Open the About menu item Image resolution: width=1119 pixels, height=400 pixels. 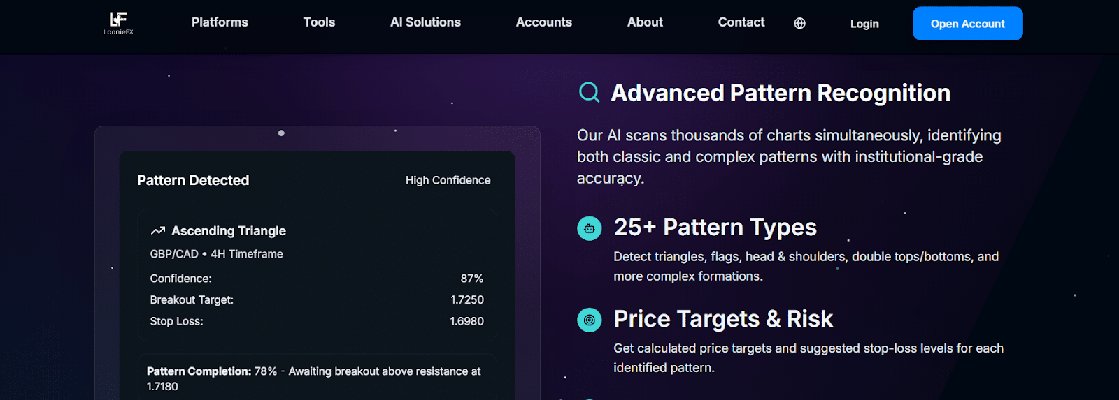click(645, 22)
